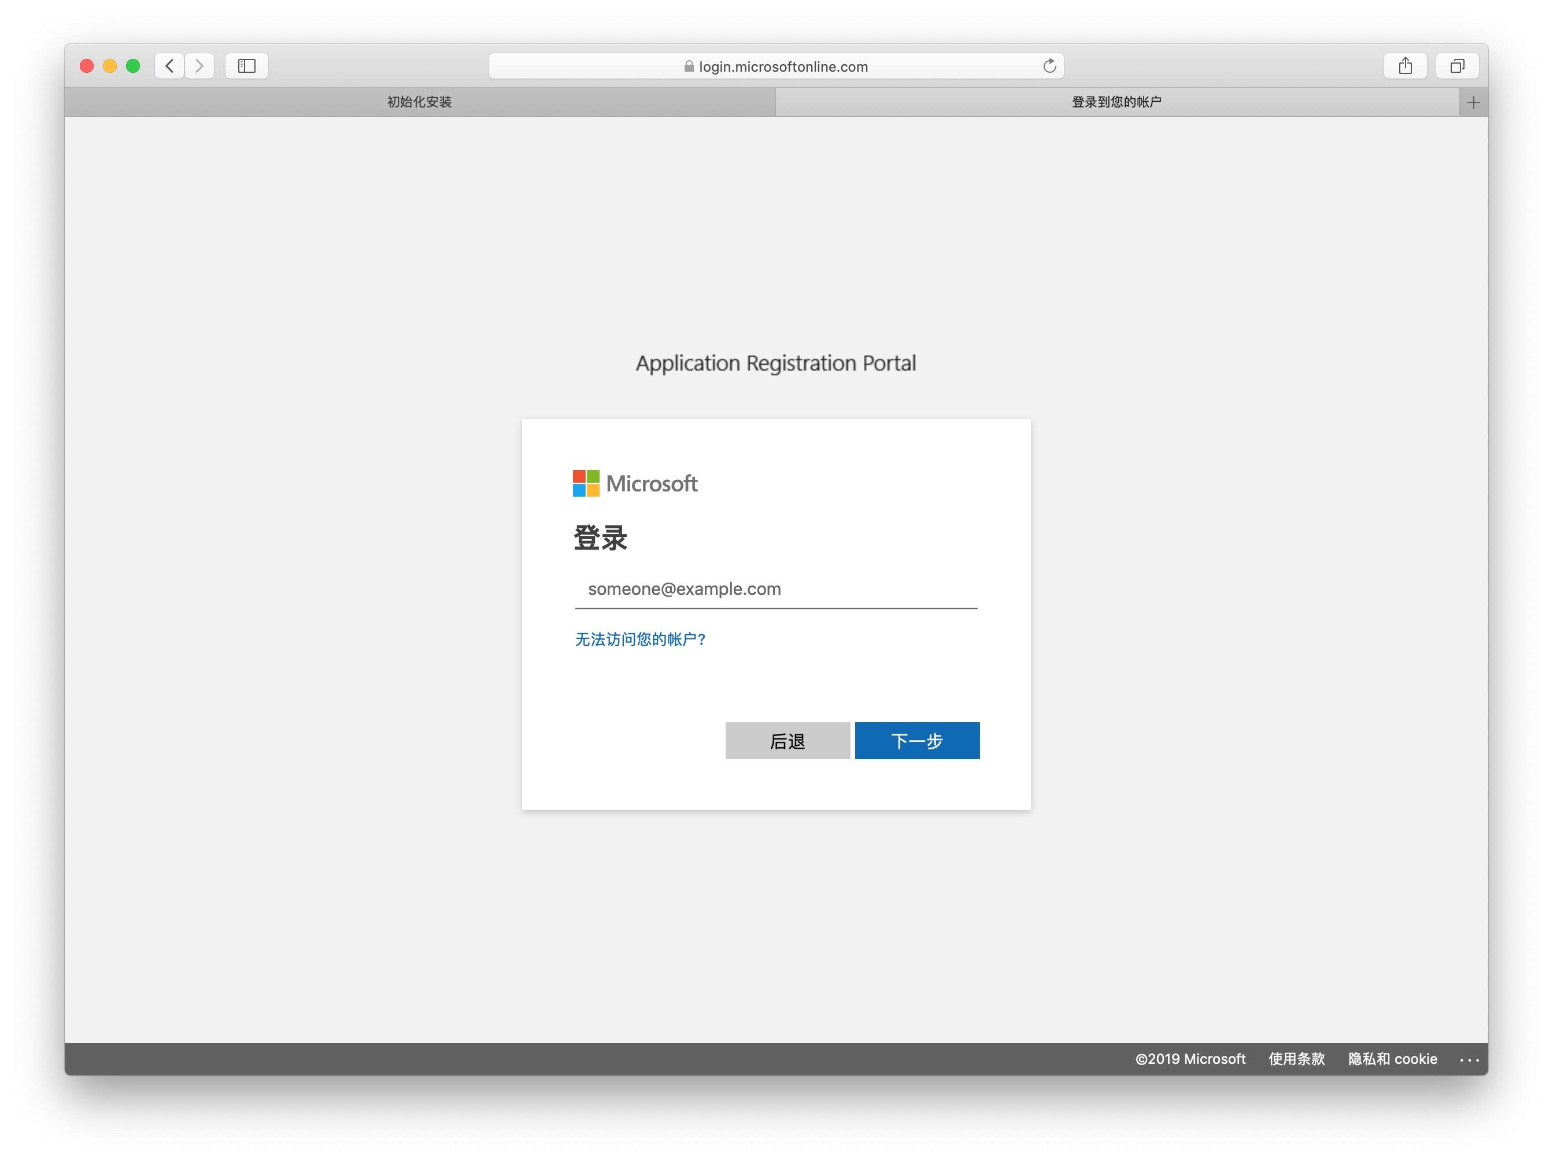Click the Safari back arrow button
The image size is (1553, 1161).
tap(169, 66)
